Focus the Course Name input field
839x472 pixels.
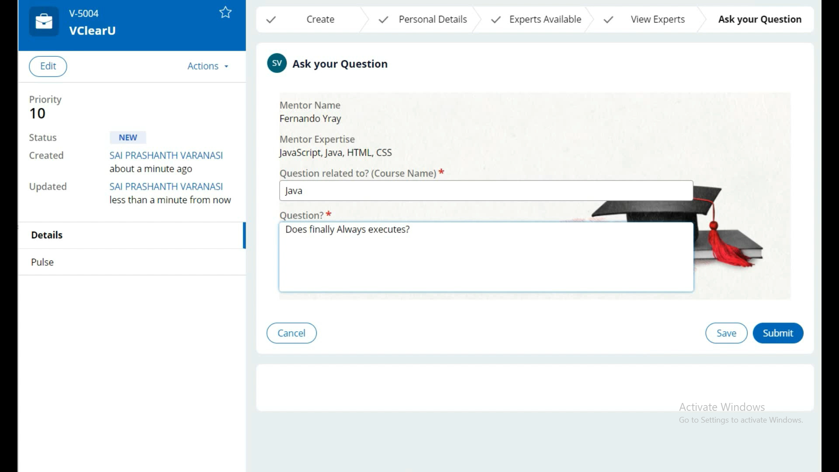[x=486, y=191]
